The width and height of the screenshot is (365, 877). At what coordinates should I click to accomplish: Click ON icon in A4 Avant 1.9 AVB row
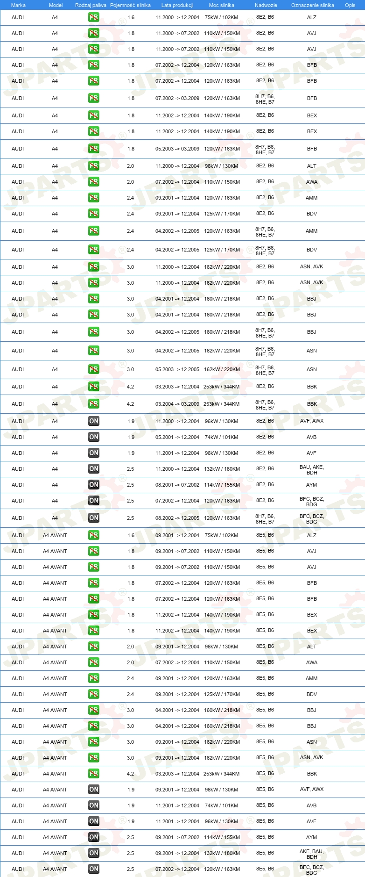(93, 805)
